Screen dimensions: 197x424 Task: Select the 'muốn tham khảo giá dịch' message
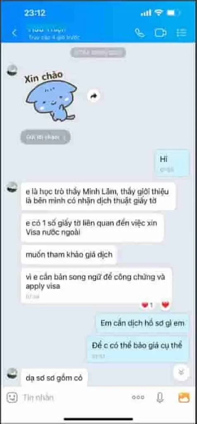pos(69,255)
